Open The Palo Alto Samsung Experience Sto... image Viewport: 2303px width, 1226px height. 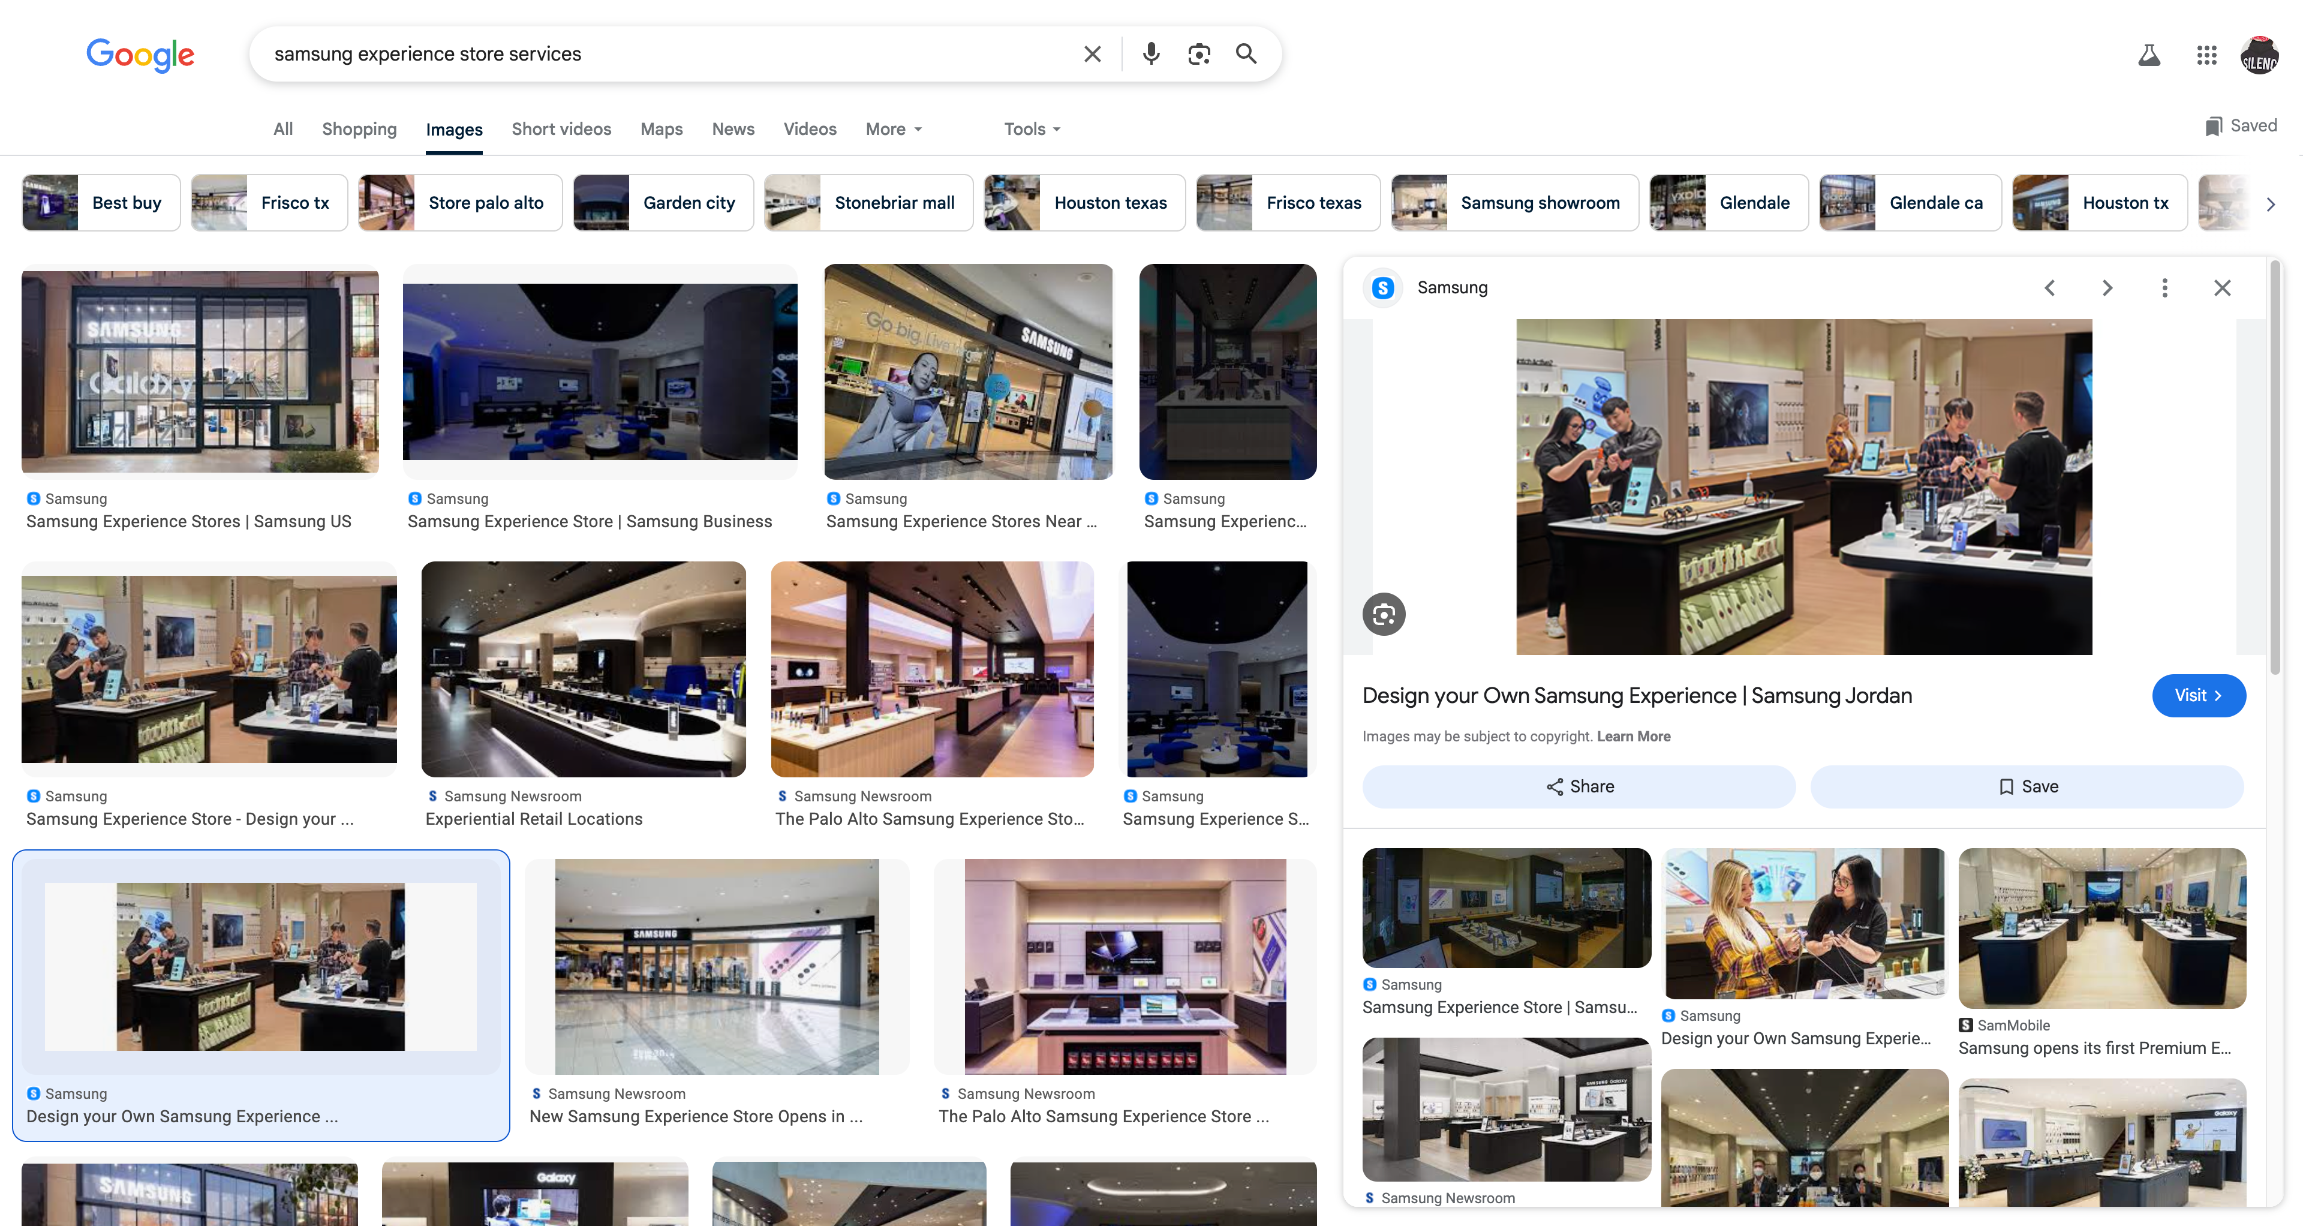[933, 669]
